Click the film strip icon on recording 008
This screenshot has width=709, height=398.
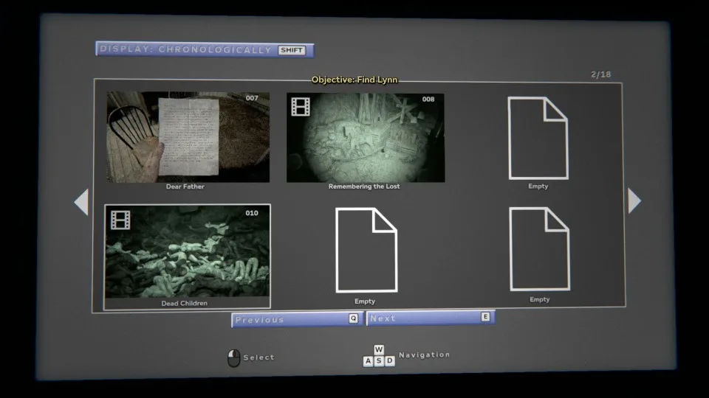(301, 107)
